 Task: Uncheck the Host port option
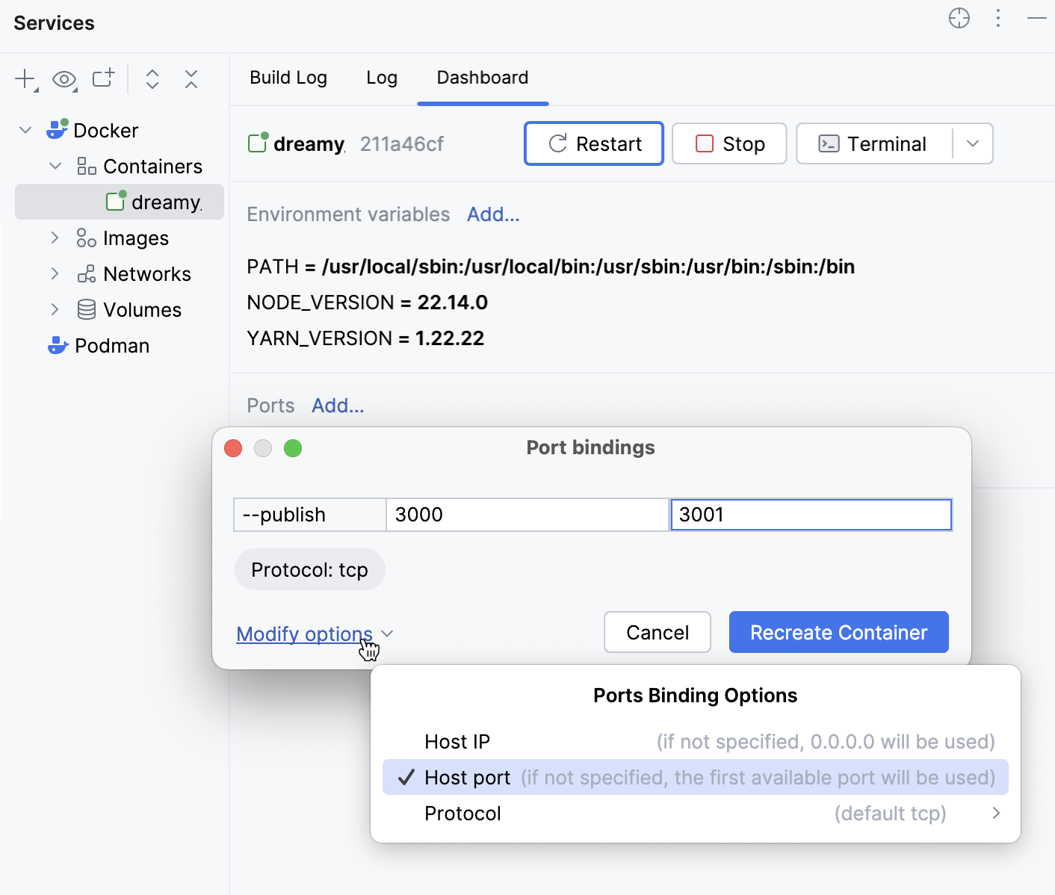click(x=468, y=777)
